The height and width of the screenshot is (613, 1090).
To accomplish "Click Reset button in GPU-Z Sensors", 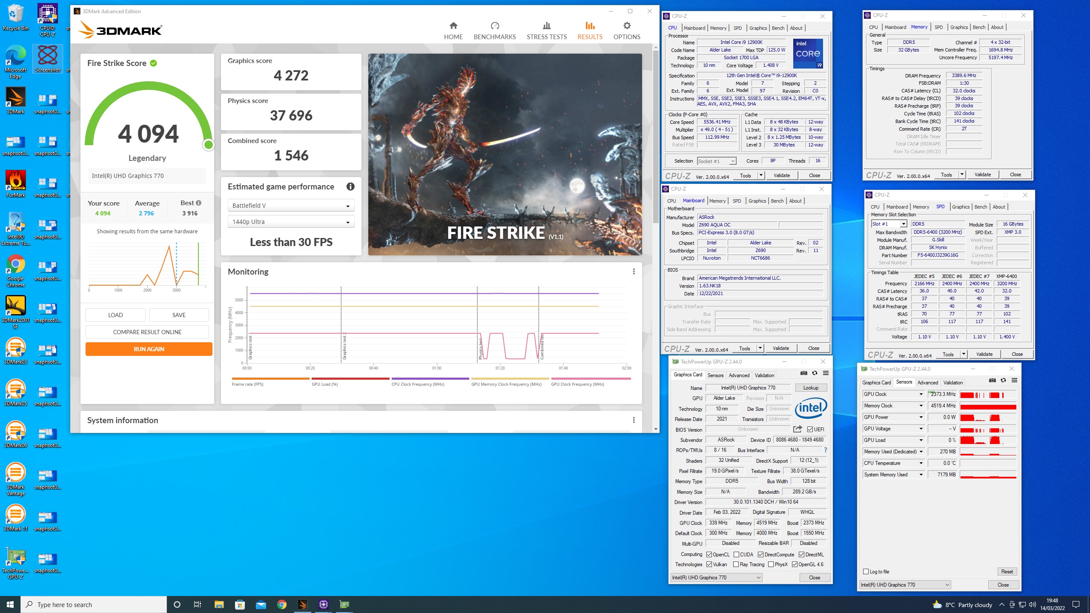I will pyautogui.click(x=1007, y=572).
